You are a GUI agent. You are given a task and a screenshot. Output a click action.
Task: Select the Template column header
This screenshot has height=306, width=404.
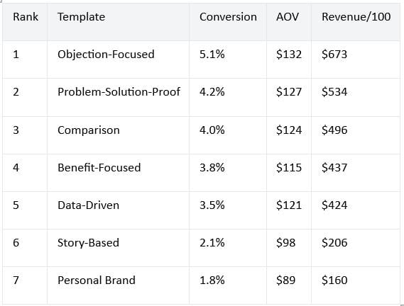click(x=81, y=17)
